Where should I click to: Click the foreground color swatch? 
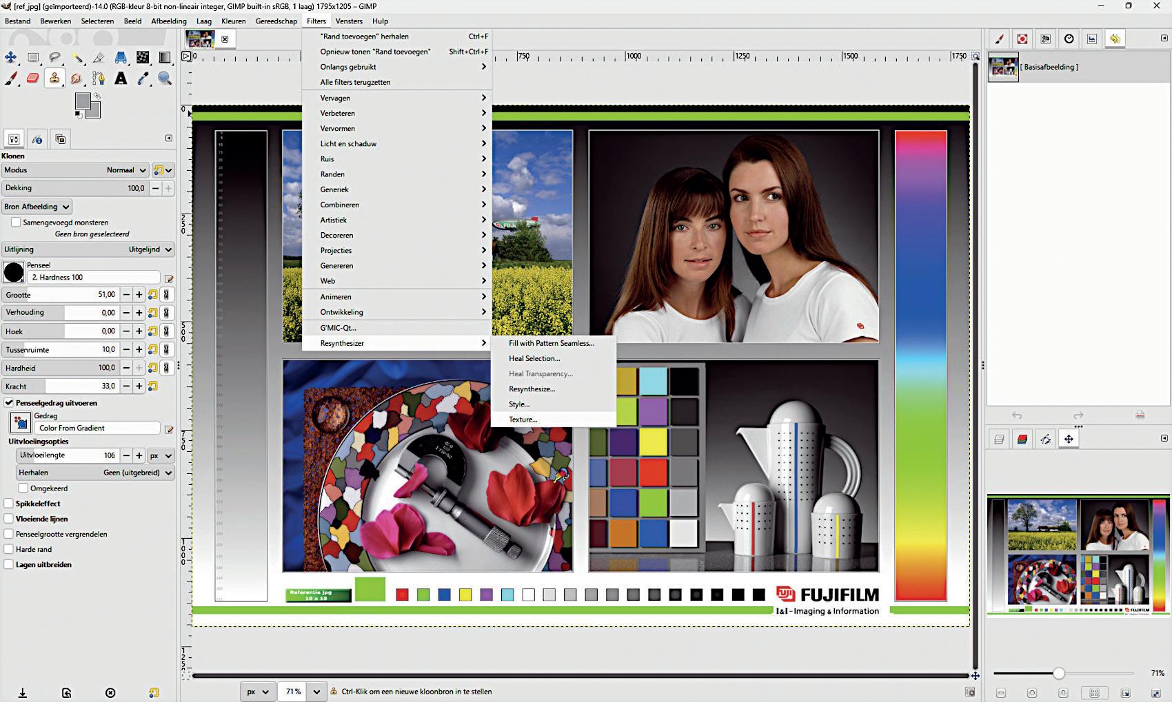coord(83,102)
